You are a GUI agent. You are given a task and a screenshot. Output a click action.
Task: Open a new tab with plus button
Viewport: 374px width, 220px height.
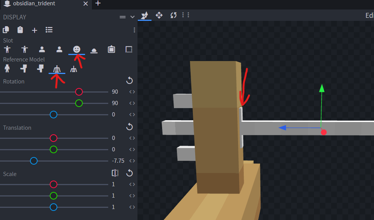coord(98,3)
